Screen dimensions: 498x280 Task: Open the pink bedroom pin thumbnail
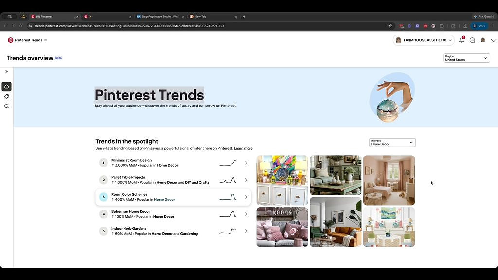[x=389, y=180]
